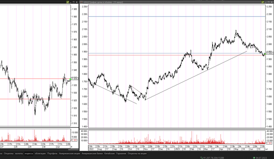Open the Американские акции tab

click(69, 154)
